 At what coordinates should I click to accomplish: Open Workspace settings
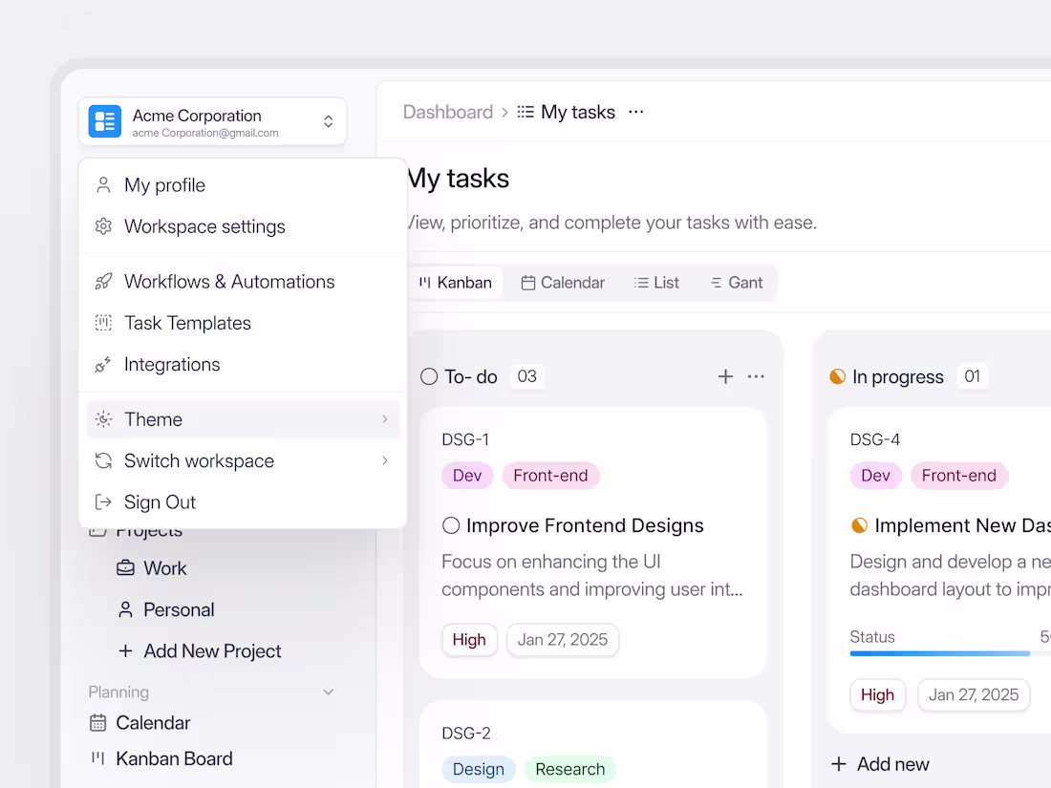pos(204,226)
